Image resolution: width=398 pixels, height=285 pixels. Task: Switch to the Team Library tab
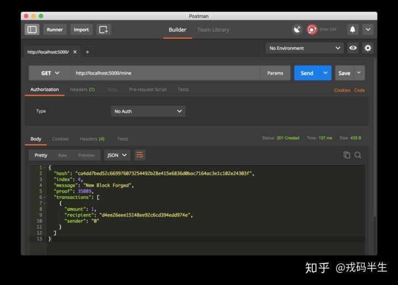click(213, 30)
